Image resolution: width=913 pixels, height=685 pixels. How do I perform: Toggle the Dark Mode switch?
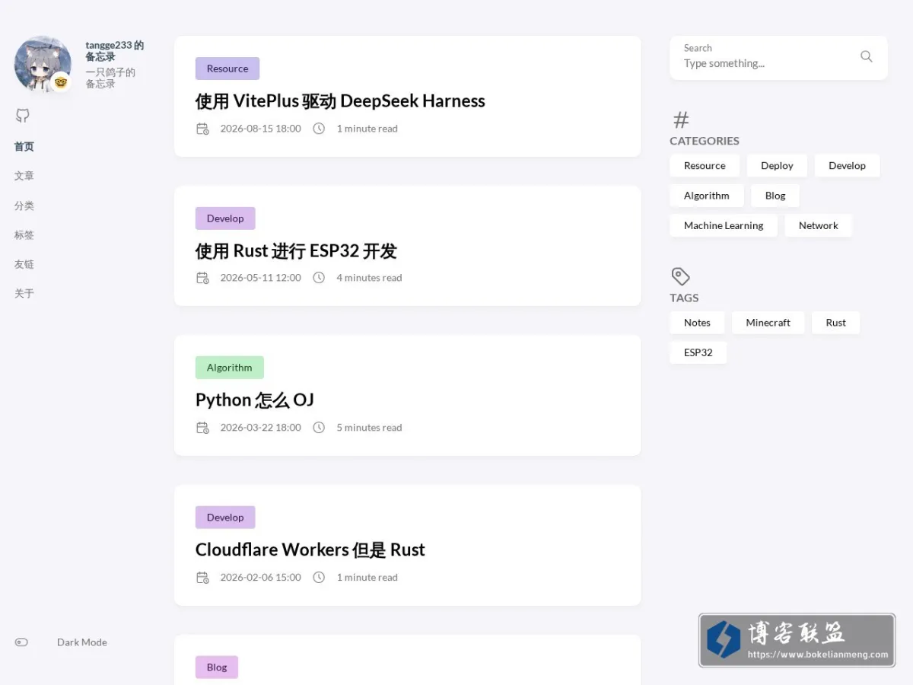21,642
